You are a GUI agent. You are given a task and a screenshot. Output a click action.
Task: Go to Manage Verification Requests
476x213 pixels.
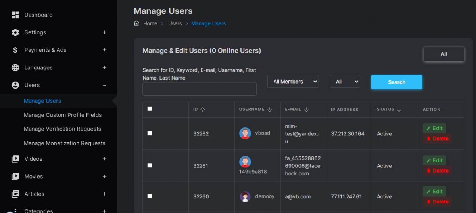click(62, 129)
